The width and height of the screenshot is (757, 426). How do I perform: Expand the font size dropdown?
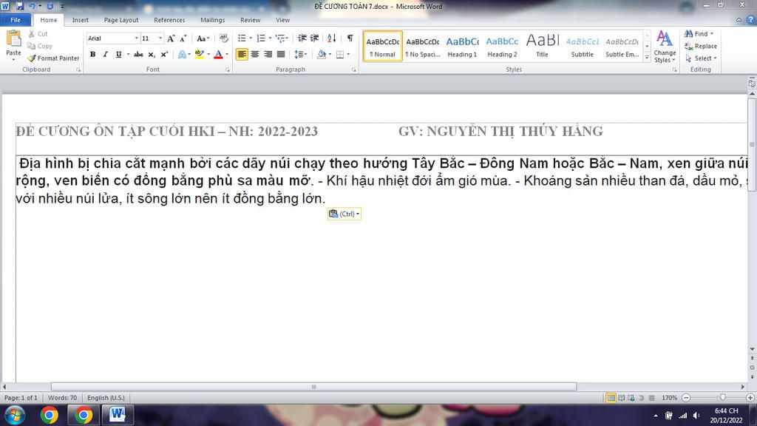pyautogui.click(x=160, y=38)
